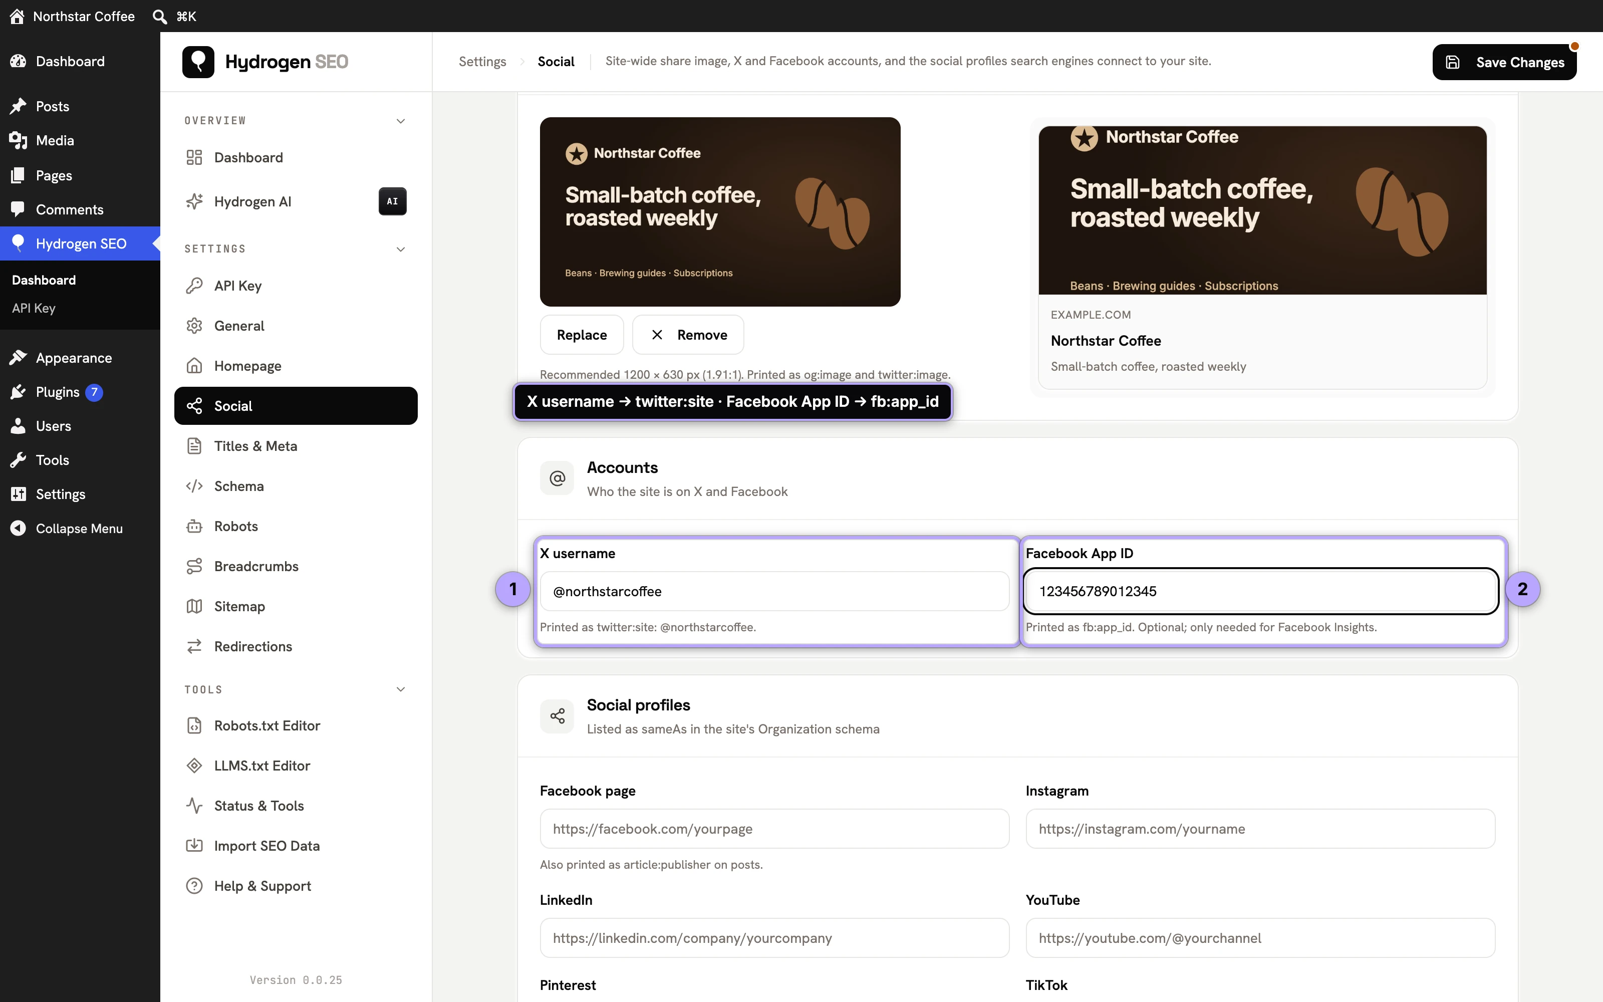1603x1002 pixels.
Task: Click Settings breadcrumb link
Action: click(x=482, y=62)
